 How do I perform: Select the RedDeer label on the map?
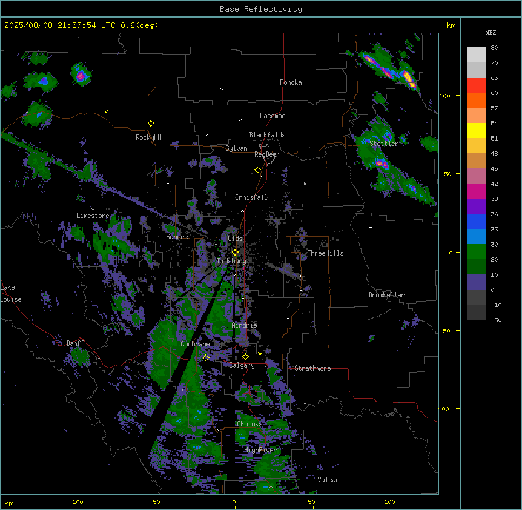(x=266, y=154)
